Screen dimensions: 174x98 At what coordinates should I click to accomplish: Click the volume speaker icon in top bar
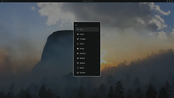[170, 1]
